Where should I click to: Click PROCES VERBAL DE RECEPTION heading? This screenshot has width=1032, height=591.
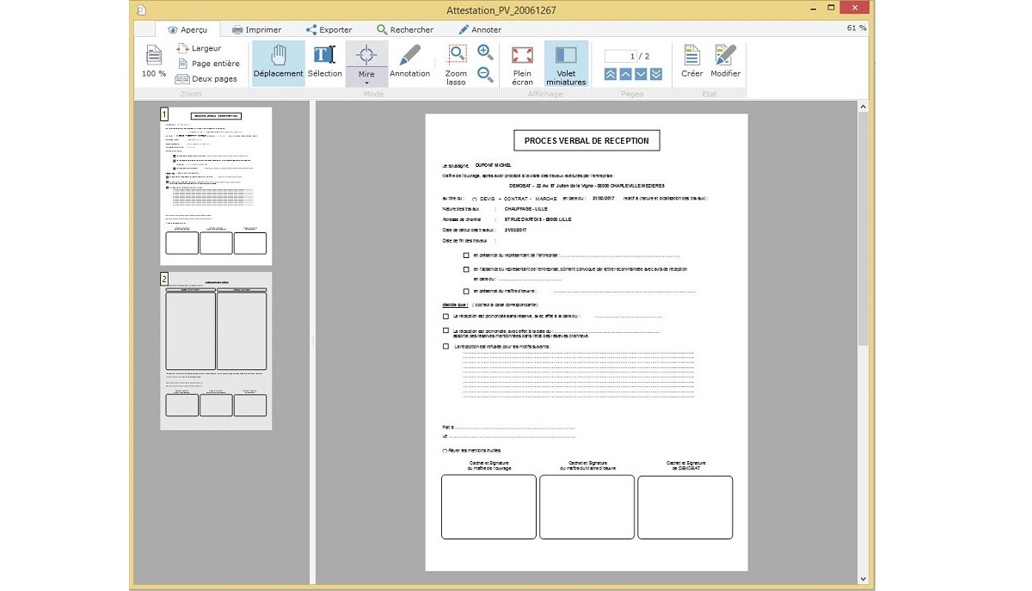(587, 141)
